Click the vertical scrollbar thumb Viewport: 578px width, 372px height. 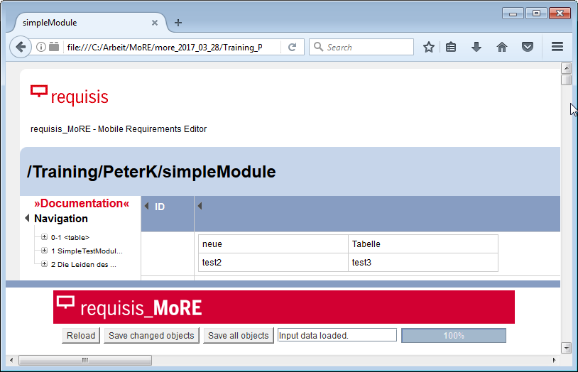566,80
